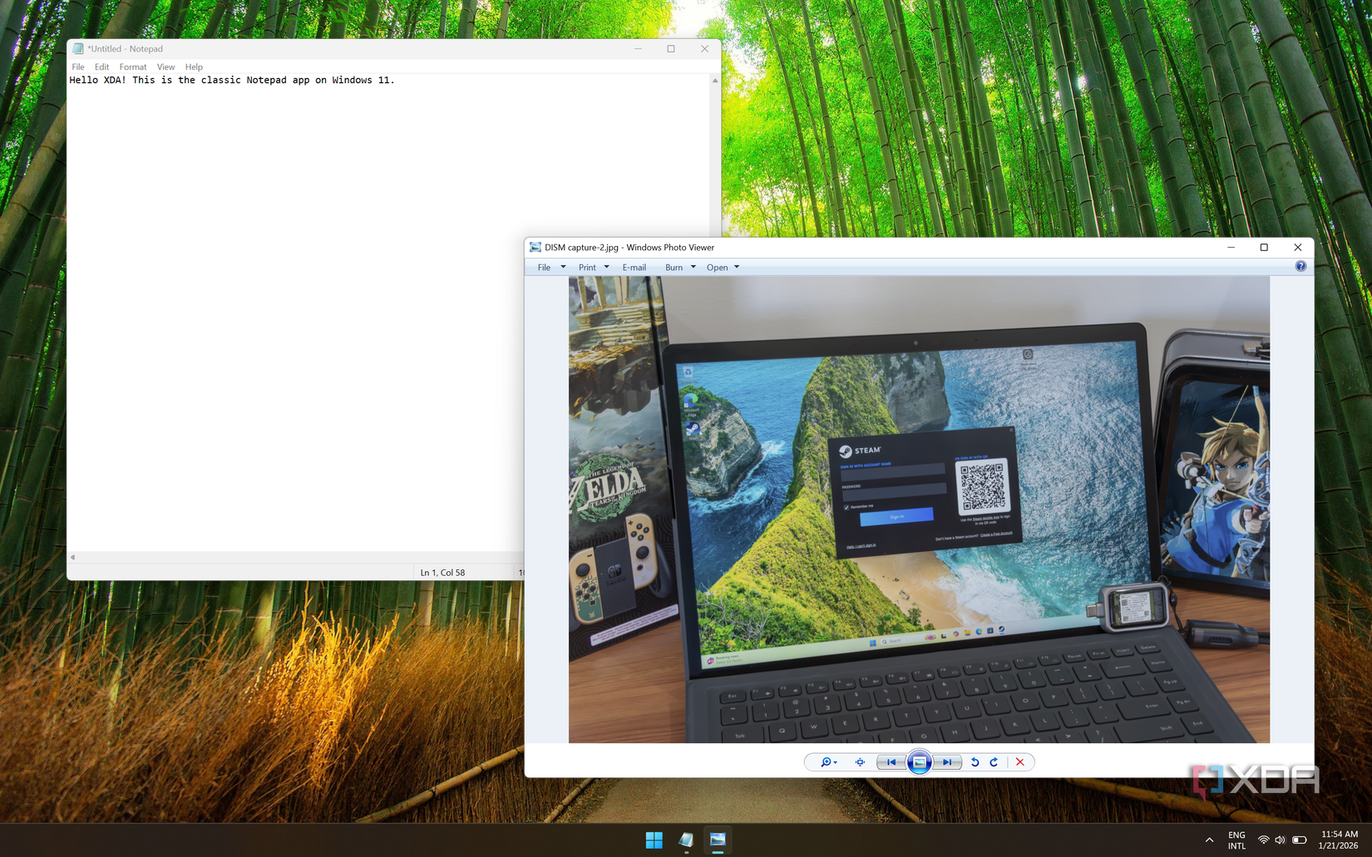Click the 'Ln 1, Col 58' status text

pyautogui.click(x=442, y=573)
